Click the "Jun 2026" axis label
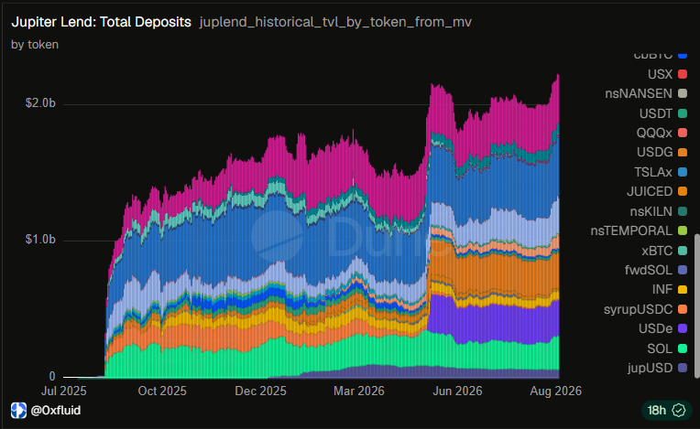Image resolution: width=700 pixels, height=429 pixels. tap(457, 391)
